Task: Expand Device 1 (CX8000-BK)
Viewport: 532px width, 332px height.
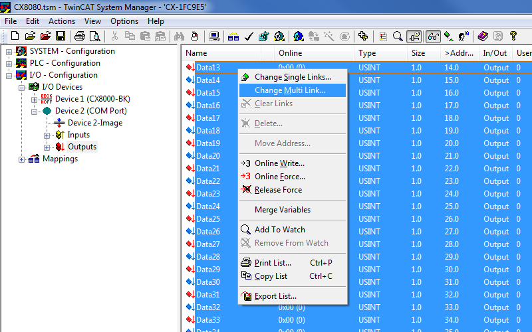Action: click(34, 100)
